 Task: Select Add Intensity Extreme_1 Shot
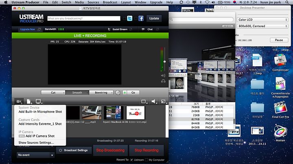coord(40,124)
